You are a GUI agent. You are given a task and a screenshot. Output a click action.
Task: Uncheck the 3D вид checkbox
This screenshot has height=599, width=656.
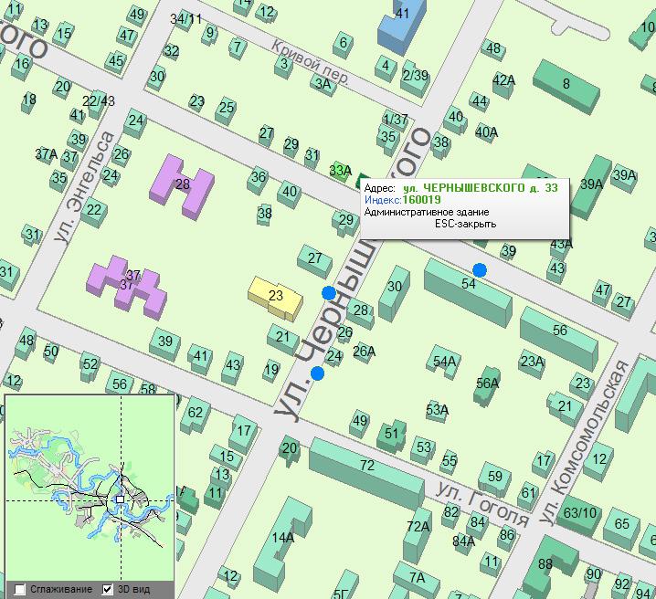pos(107,589)
